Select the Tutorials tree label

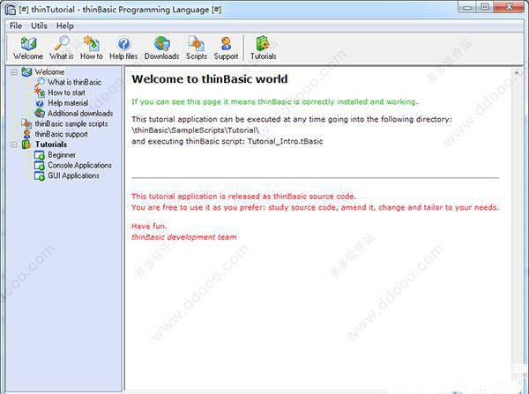[51, 145]
